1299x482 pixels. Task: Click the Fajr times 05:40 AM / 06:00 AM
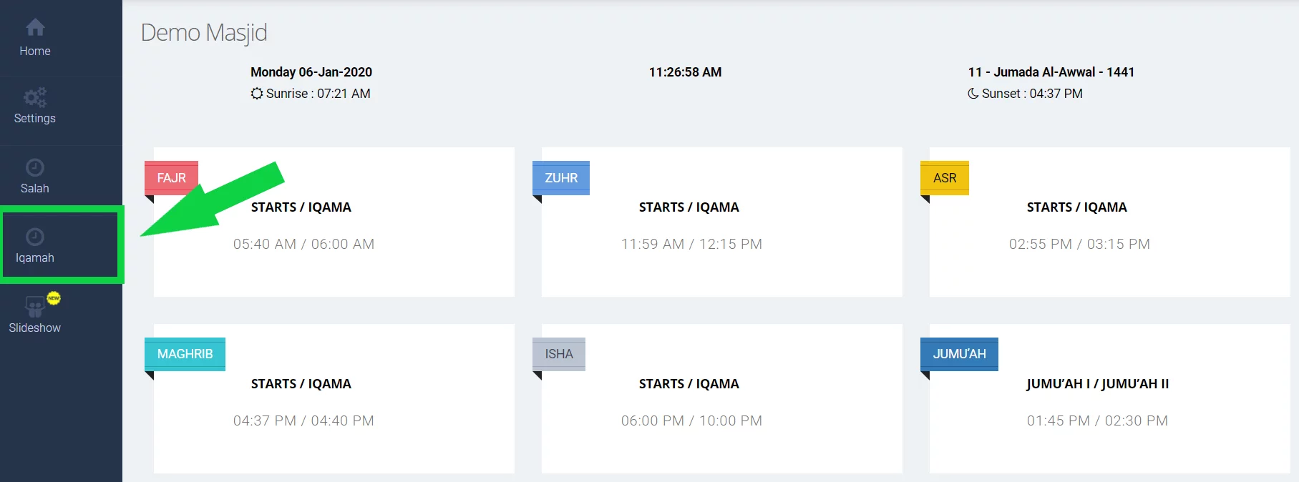(x=303, y=244)
